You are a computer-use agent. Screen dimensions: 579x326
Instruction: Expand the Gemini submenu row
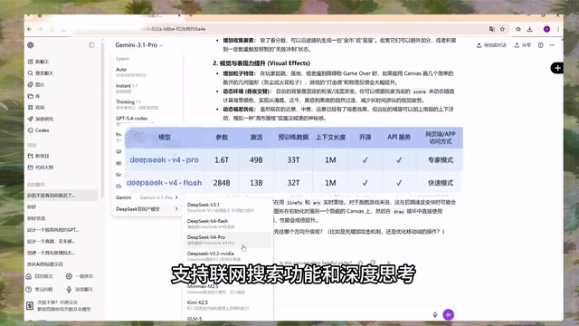coord(147,197)
